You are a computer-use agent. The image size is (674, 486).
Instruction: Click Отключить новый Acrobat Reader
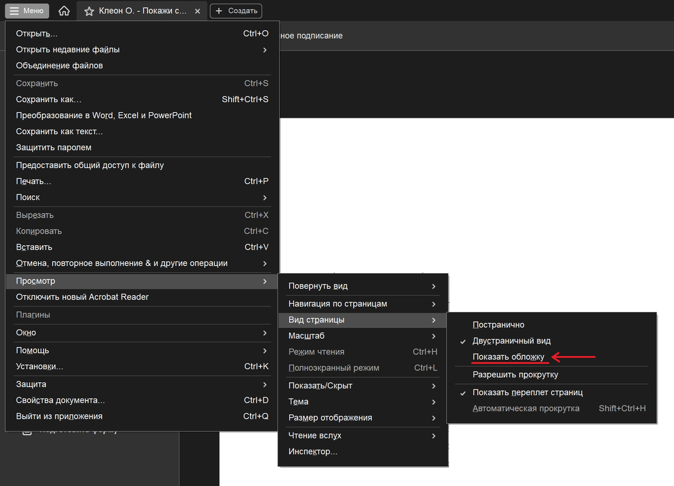(x=142, y=297)
